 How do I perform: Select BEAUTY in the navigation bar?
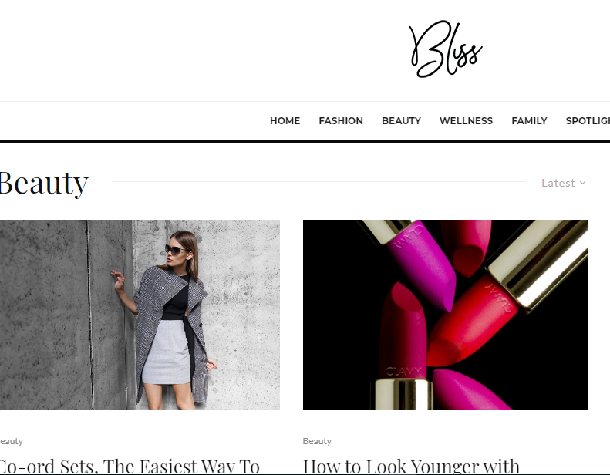click(x=401, y=121)
